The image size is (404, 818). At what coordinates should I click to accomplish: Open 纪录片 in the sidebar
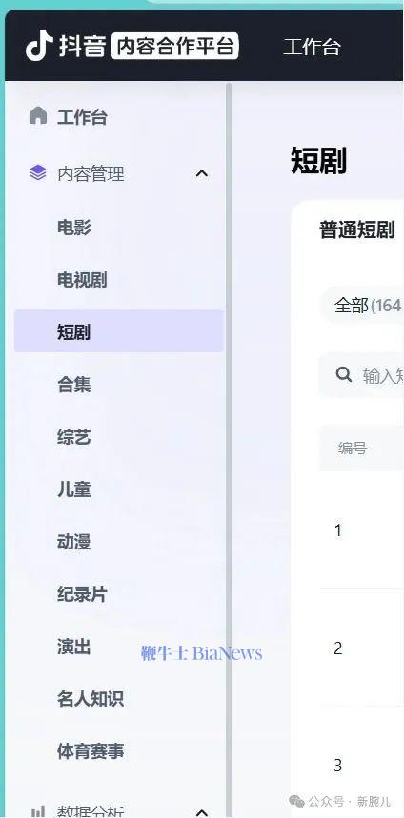(x=82, y=594)
